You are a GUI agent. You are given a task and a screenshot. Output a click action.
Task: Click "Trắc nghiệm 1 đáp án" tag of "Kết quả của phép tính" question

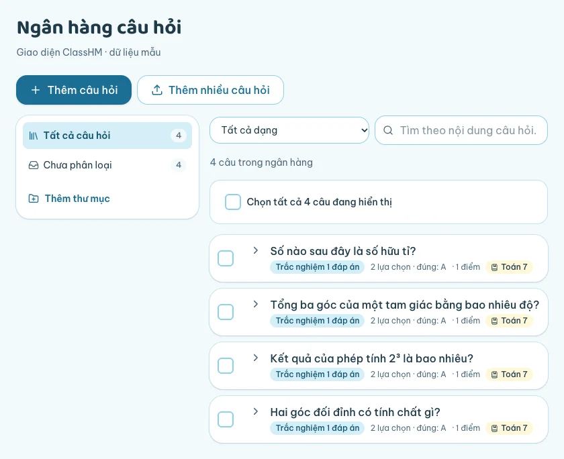317,374
